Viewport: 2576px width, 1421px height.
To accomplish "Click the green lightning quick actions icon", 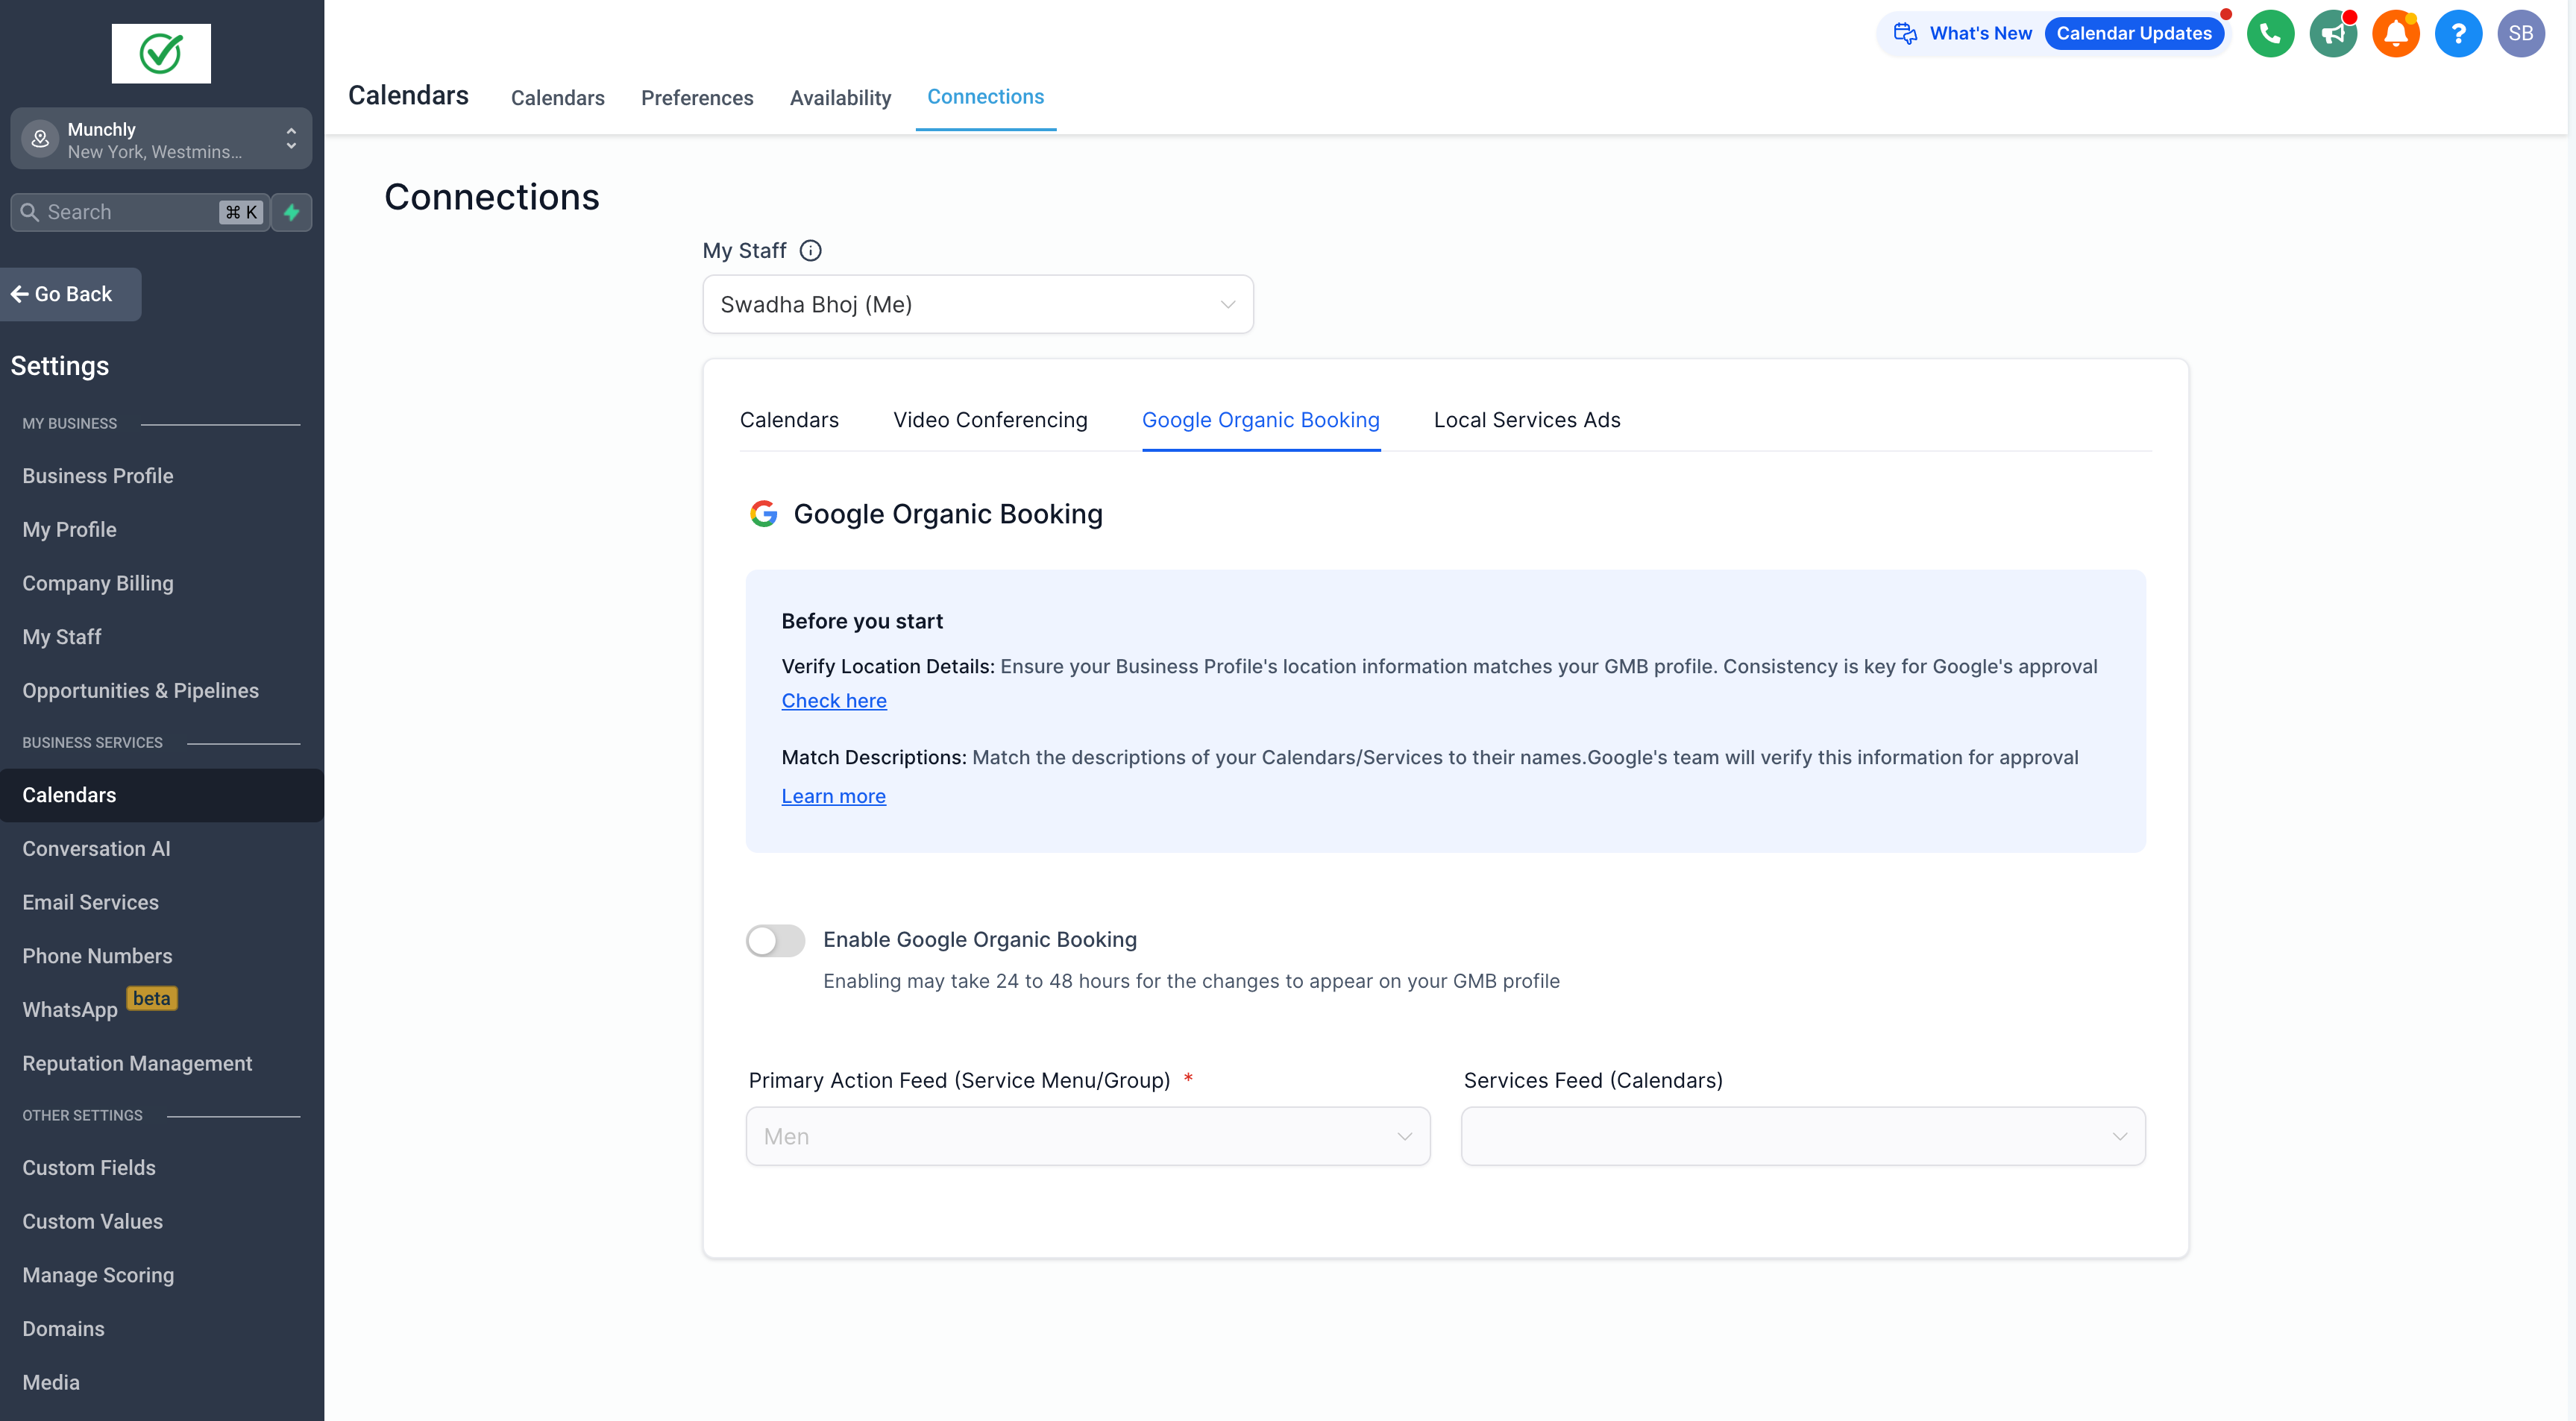I will [x=292, y=212].
